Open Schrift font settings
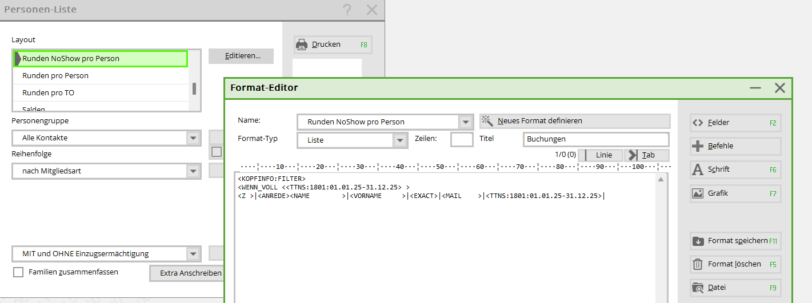Image resolution: width=812 pixels, height=303 pixels. 735,169
